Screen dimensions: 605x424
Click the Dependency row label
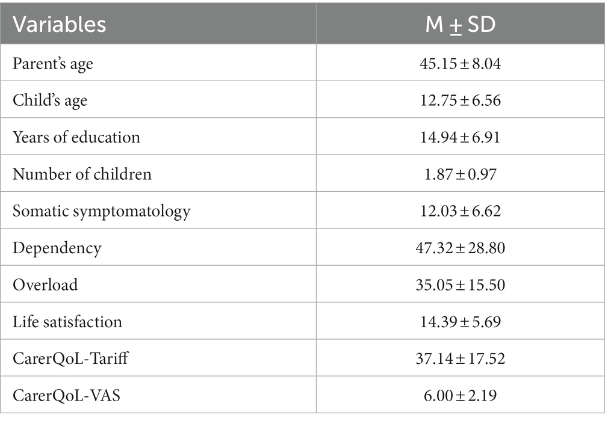pyautogui.click(x=57, y=248)
